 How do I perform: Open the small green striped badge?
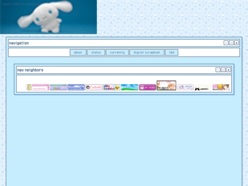28,87
